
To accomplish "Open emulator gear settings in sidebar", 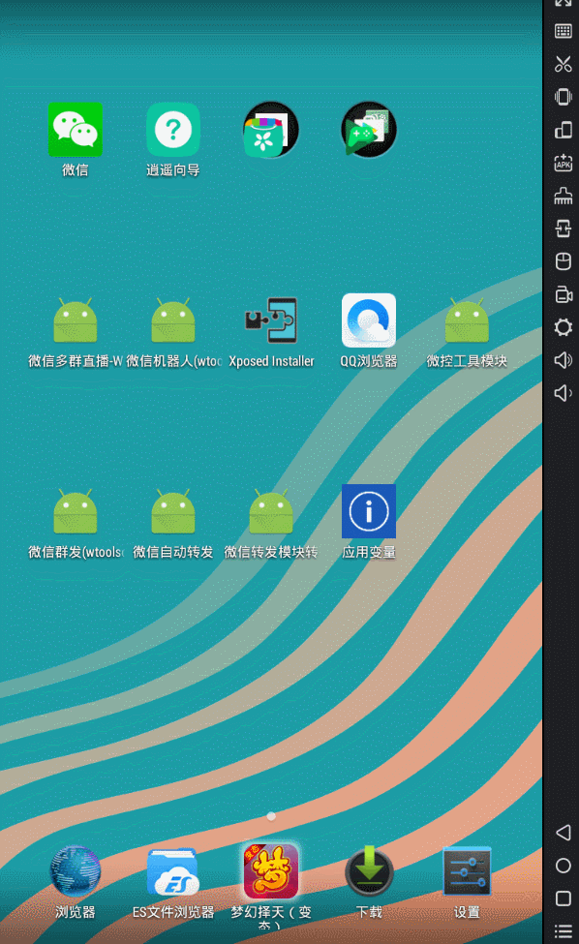I will (x=564, y=327).
